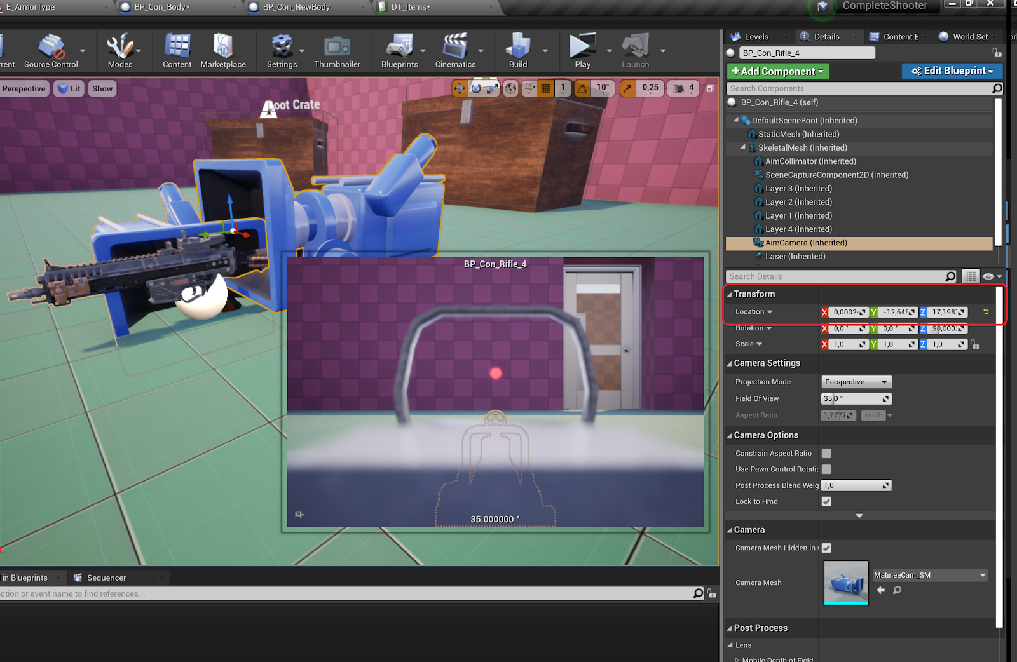
Task: Collapse the Transform section
Action: [x=729, y=294]
